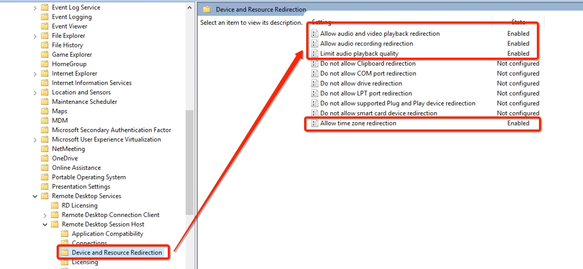Select Device and Resource Redirection in tree

click(116, 253)
